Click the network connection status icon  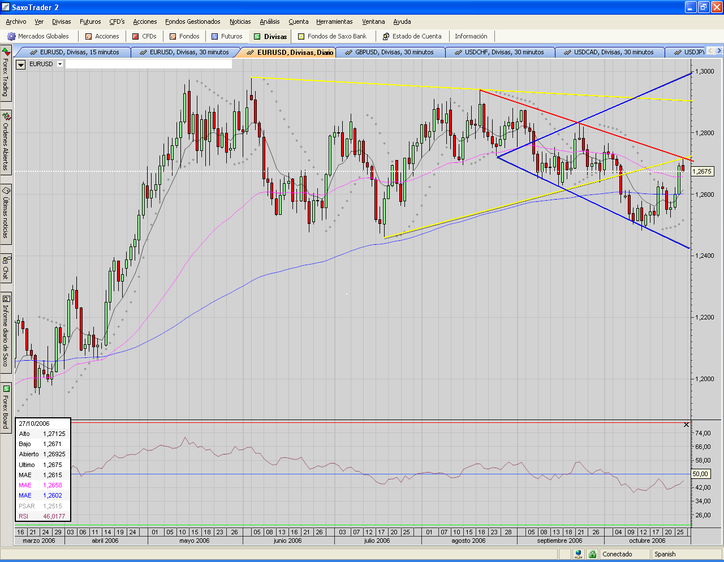click(579, 554)
